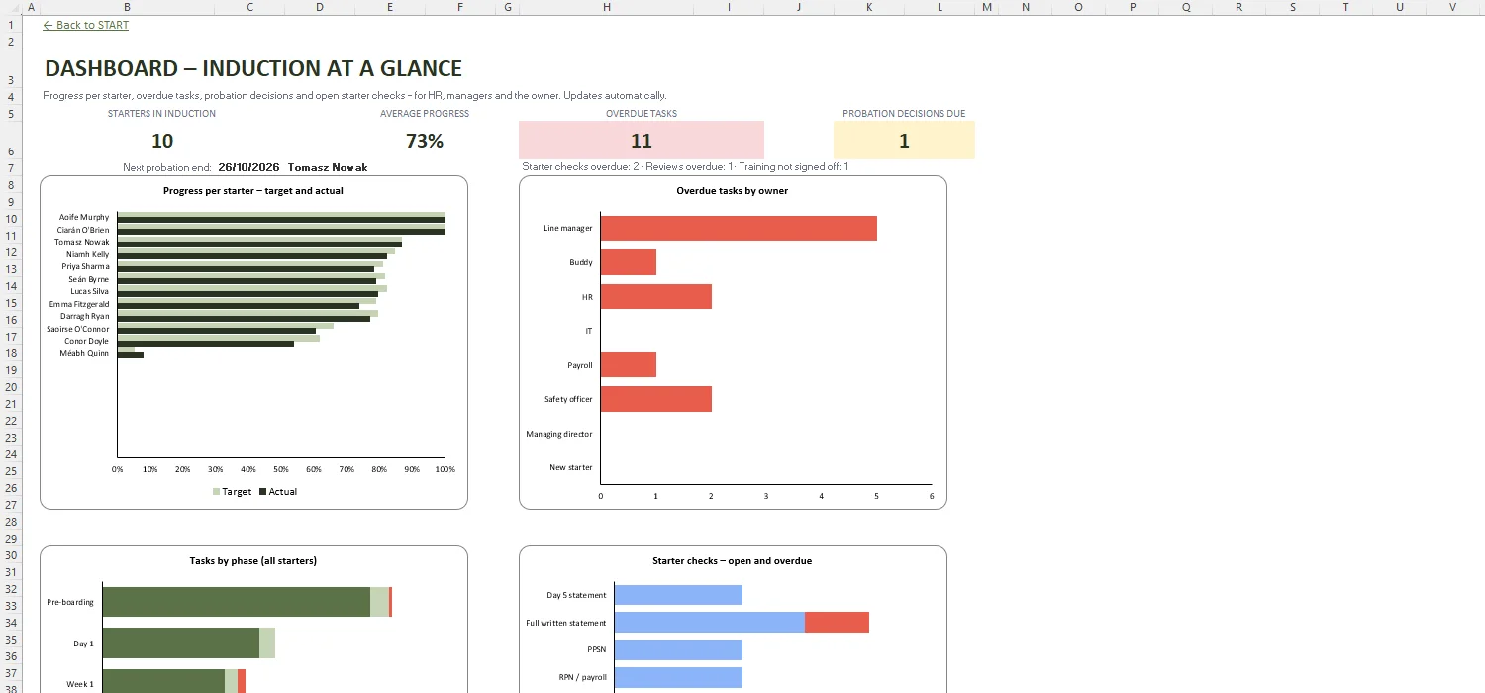Select the pink overdue tasks cell showing 11

coord(642,141)
